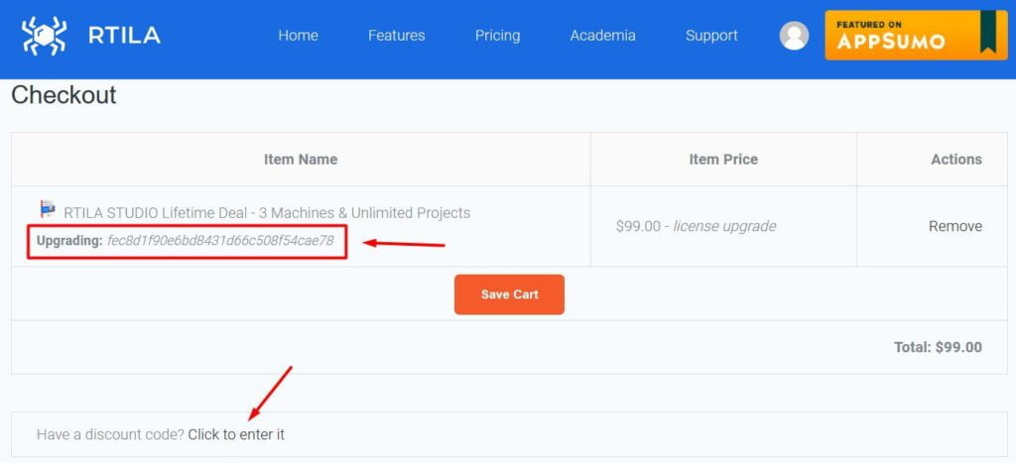
Task: Select the RTILA STUDIO Lifetime Deal item name
Action: 267,212
